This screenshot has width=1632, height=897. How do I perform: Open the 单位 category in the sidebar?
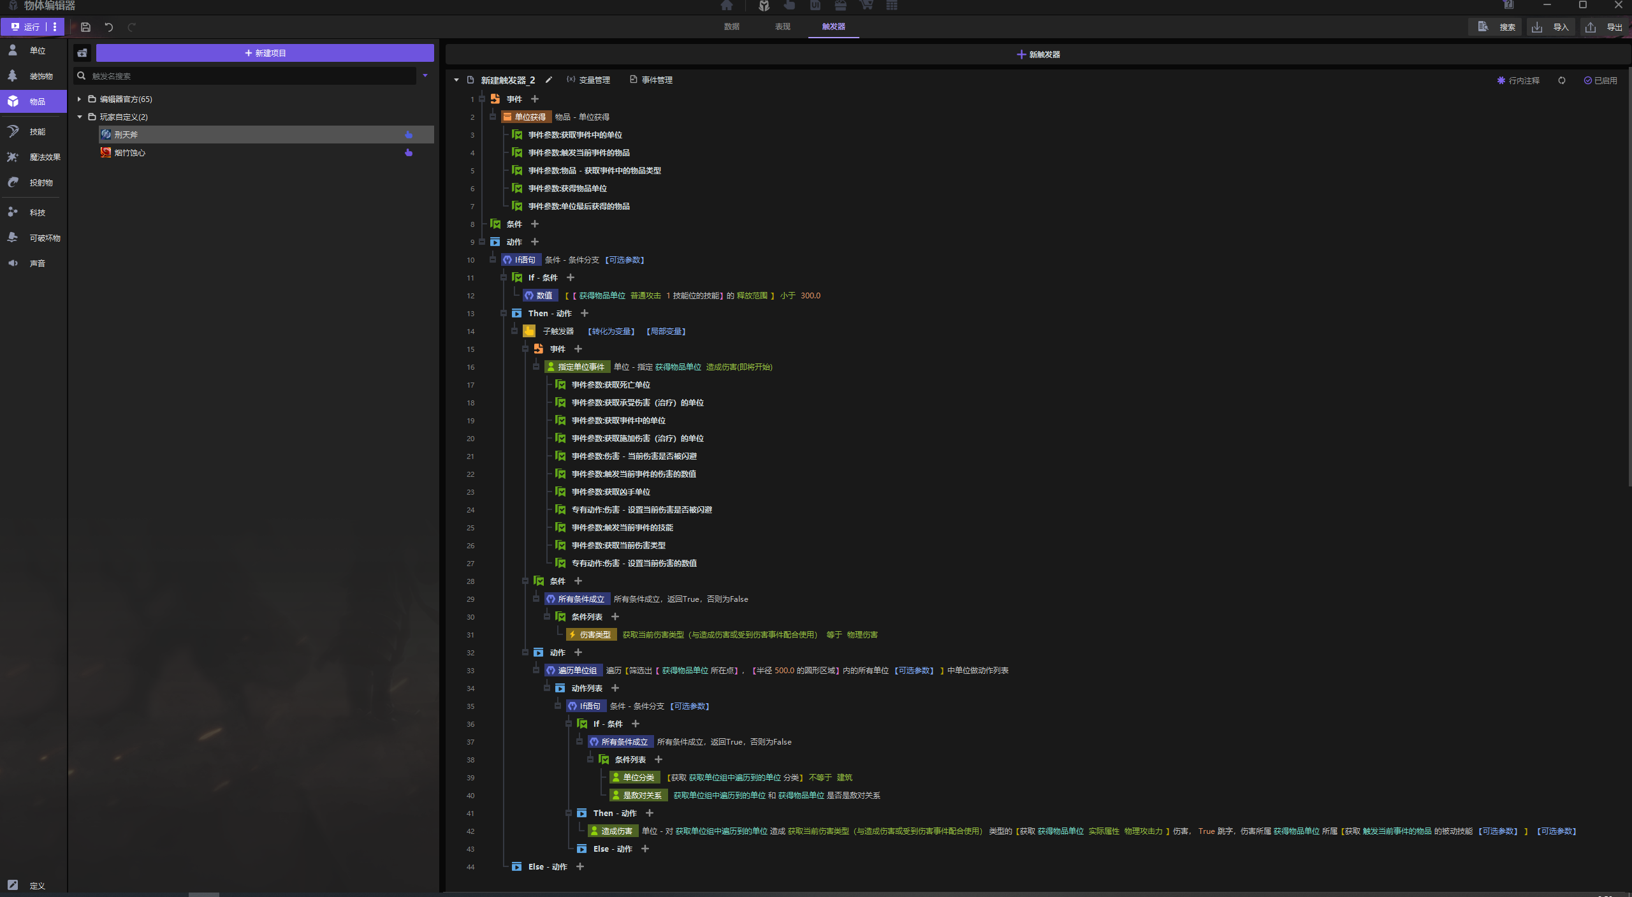click(33, 50)
